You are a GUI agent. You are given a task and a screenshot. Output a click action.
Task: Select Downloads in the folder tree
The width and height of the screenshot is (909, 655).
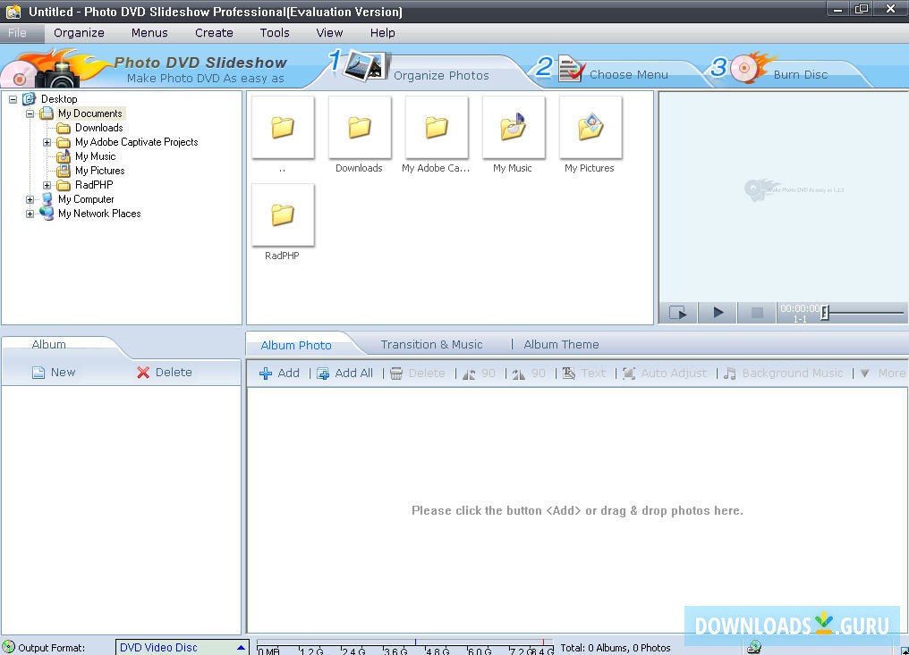coord(99,128)
